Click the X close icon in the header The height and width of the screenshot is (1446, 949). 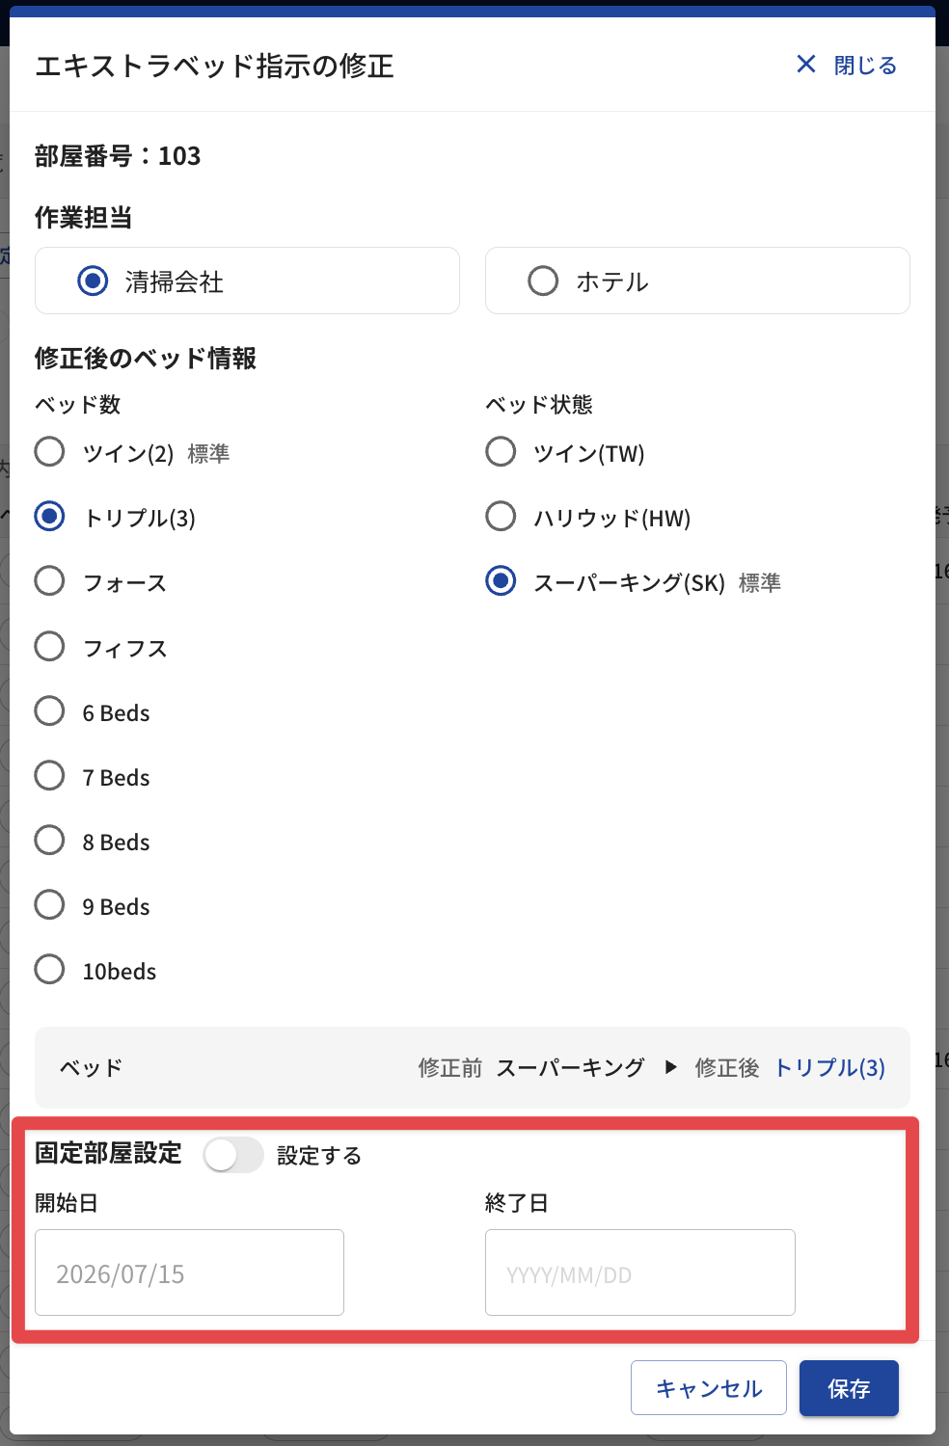[806, 64]
